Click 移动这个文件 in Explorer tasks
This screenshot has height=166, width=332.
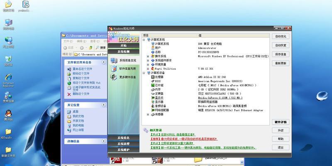tap(81, 74)
